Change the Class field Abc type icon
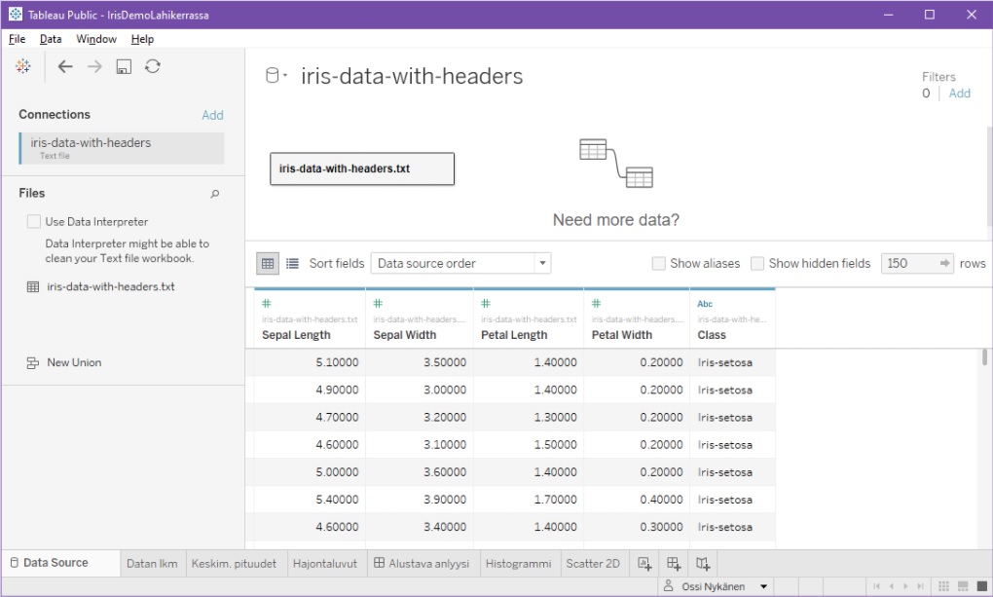Image resolution: width=993 pixels, height=597 pixels. [705, 304]
